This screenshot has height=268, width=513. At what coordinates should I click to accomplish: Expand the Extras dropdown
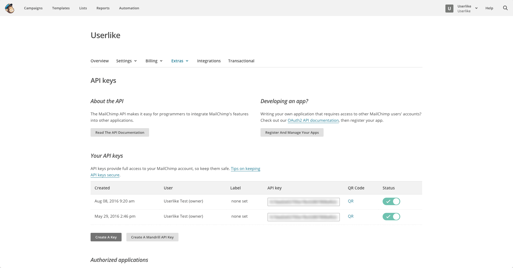pyautogui.click(x=180, y=61)
